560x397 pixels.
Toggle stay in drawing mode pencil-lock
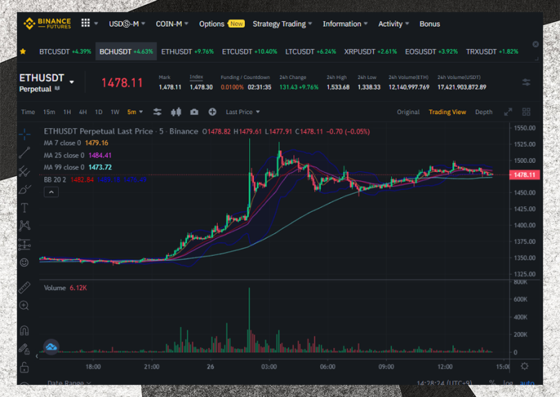(24, 349)
